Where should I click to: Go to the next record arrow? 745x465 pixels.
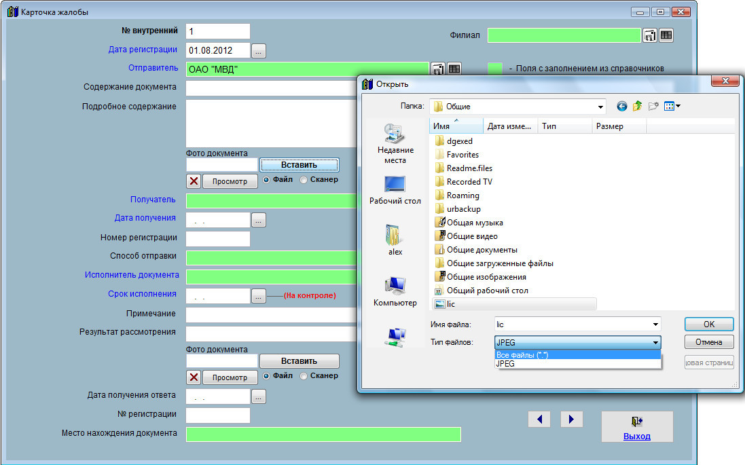click(x=572, y=420)
